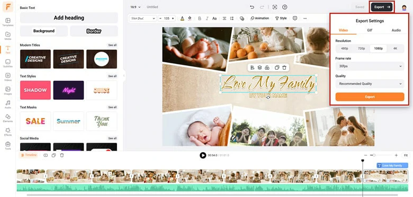Collapse the left panel handle
Screen dimensions: 413x197
pyautogui.click(x=124, y=76)
